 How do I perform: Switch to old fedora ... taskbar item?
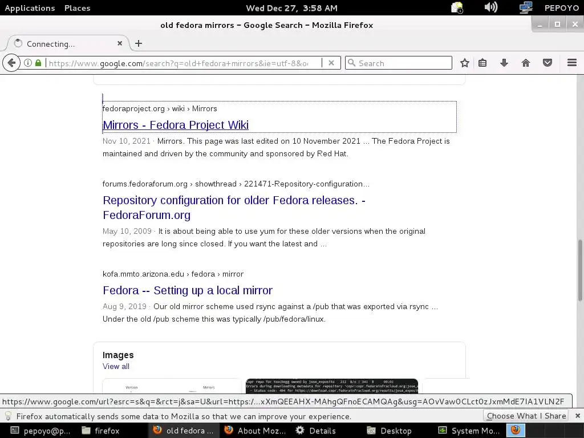click(183, 431)
